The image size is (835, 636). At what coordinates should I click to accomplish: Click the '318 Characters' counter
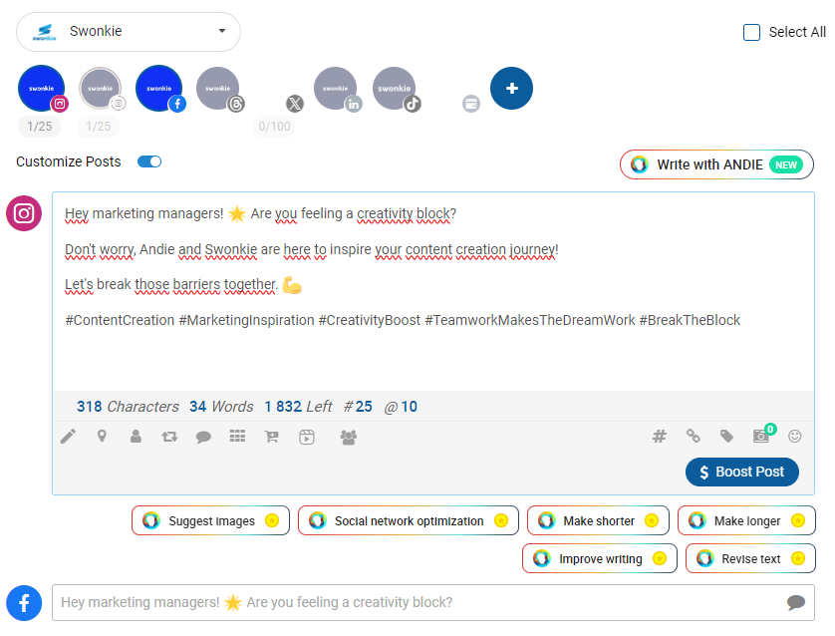pyautogui.click(x=128, y=407)
